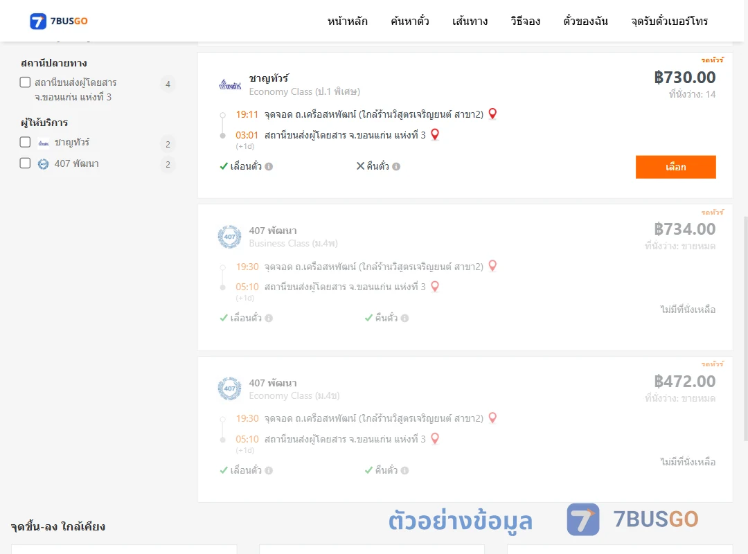Open map pin for 19:11 departure stop
The image size is (748, 554).
point(493,114)
